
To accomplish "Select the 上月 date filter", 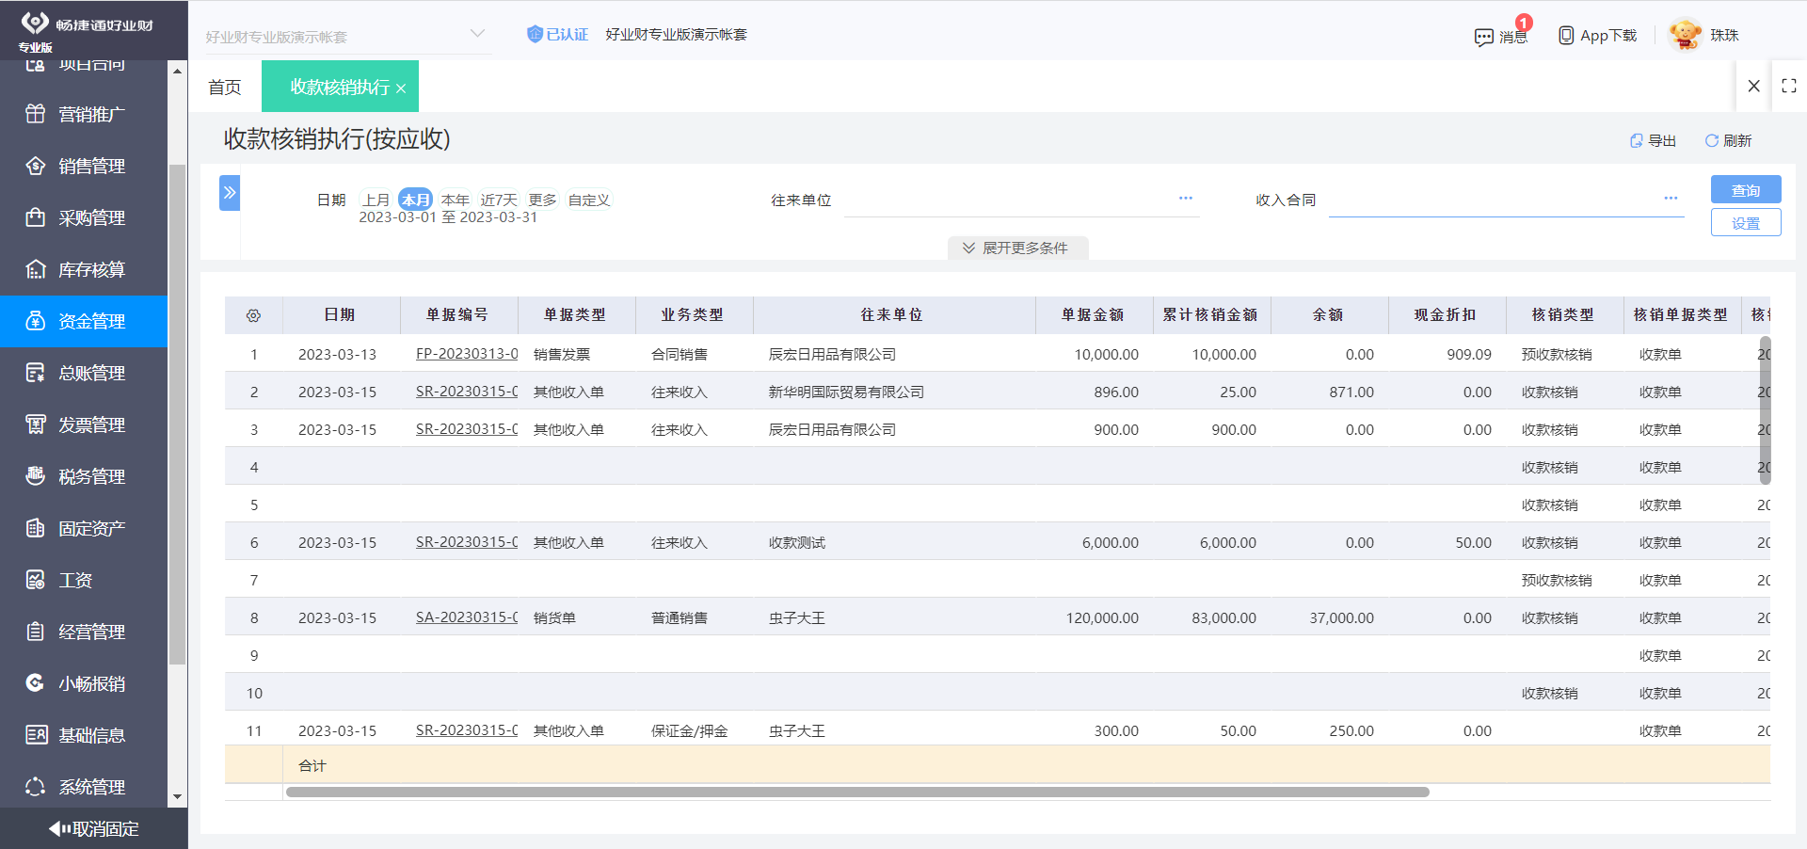I will click(376, 199).
